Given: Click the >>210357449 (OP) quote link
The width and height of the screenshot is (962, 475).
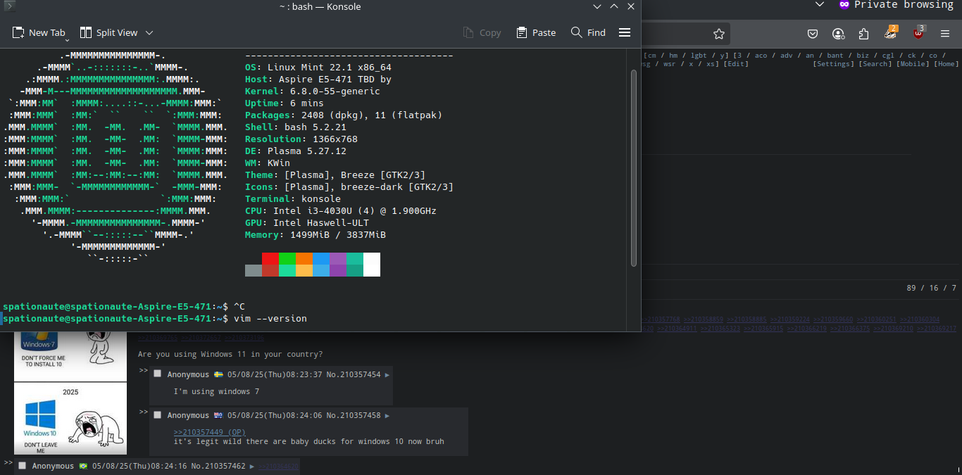Looking at the screenshot, I should [210, 432].
